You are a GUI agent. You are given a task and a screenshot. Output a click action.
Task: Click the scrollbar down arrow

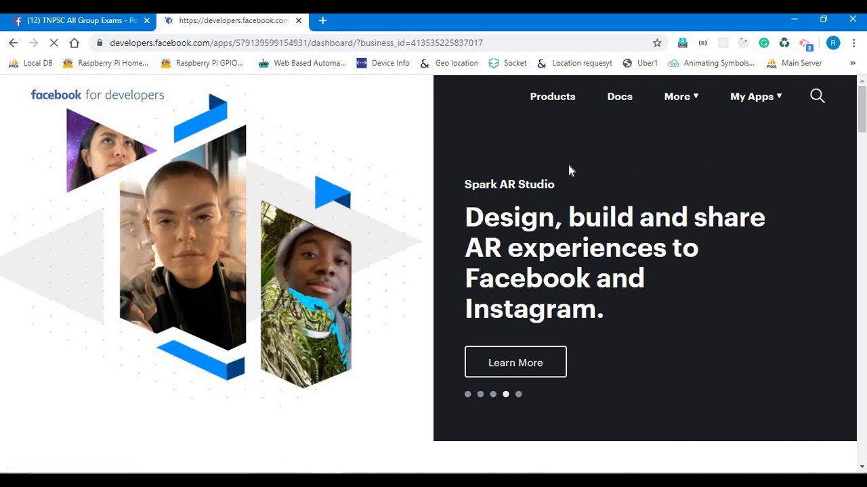coord(862,466)
